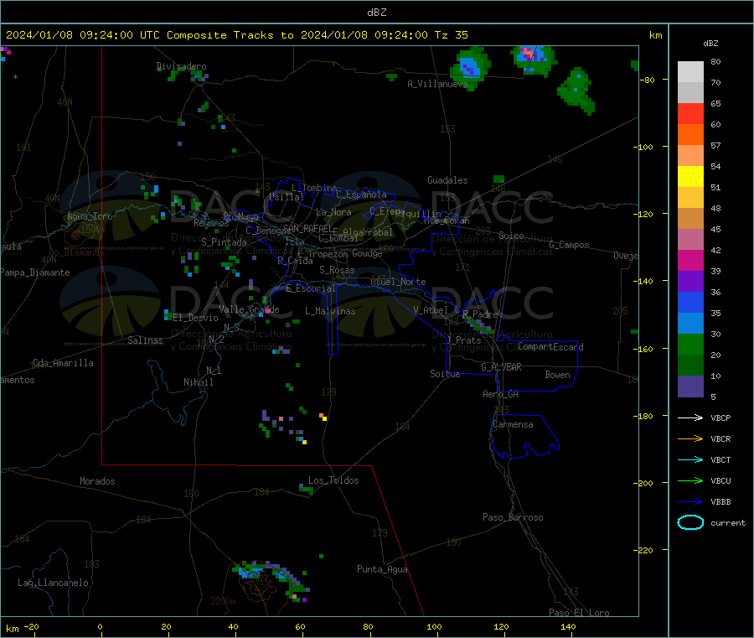The image size is (754, 638).
Task: Click the 'Carmensa' map label
Action: pos(513,424)
